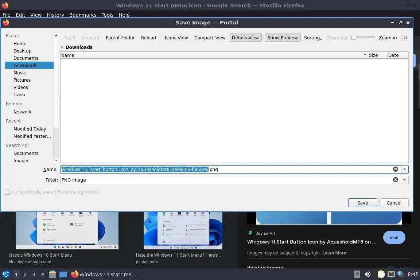Image resolution: width=420 pixels, height=280 pixels.
Task: Open the update notifier tray icon
Action: pos(400,273)
